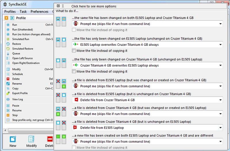Click the Pause icon

8,105
